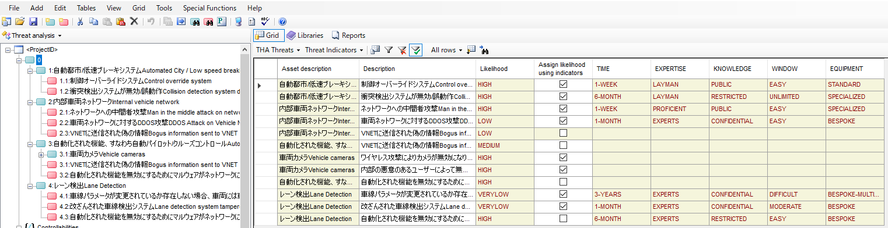
Task: Check indicators checkbox in MEDIUM likelihood row
Action: point(563,145)
